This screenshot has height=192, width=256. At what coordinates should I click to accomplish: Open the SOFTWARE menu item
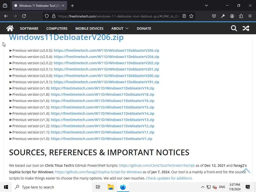(x=29, y=28)
